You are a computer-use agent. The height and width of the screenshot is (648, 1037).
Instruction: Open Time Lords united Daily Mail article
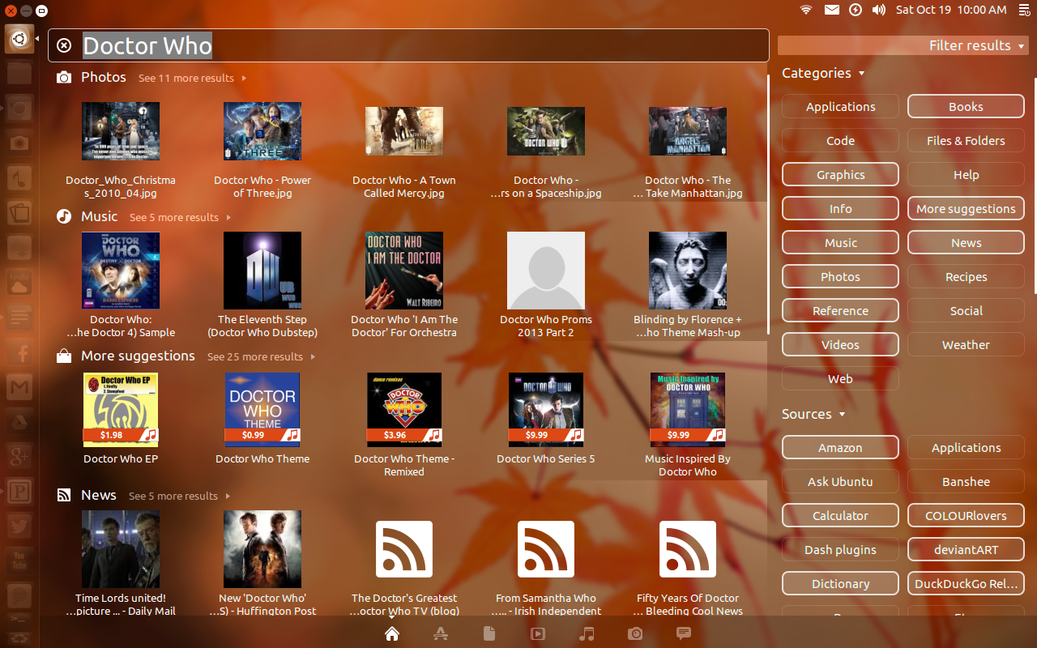click(x=121, y=563)
